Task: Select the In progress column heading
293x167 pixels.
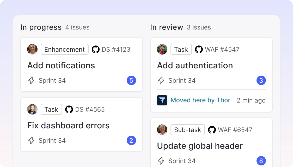Action: click(41, 27)
